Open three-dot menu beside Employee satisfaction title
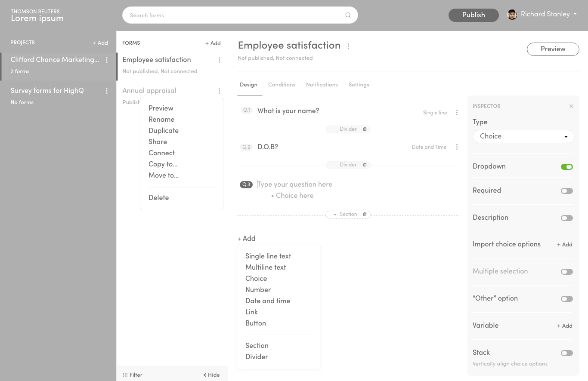 tap(348, 46)
